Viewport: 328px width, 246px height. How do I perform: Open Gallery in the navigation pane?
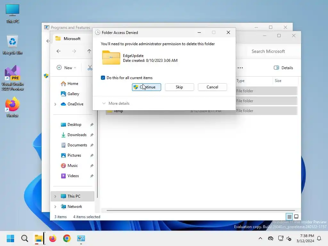click(73, 94)
